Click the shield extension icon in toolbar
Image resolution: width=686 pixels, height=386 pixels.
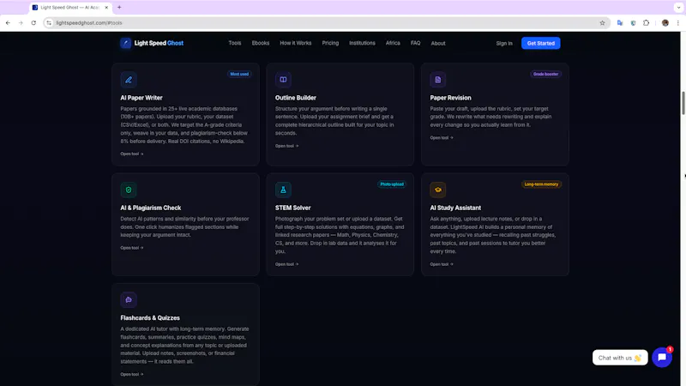pos(633,23)
